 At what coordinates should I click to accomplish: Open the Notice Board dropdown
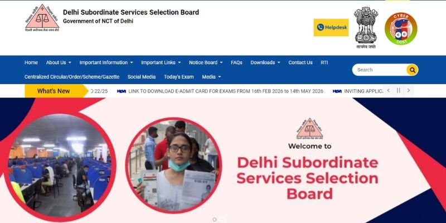[x=206, y=62]
